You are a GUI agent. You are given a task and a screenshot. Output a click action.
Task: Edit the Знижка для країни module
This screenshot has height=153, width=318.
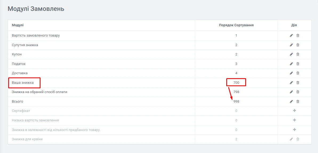(x=291, y=139)
